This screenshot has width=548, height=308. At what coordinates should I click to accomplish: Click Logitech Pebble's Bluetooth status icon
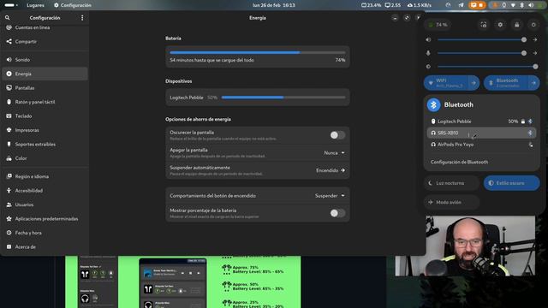[x=530, y=121]
